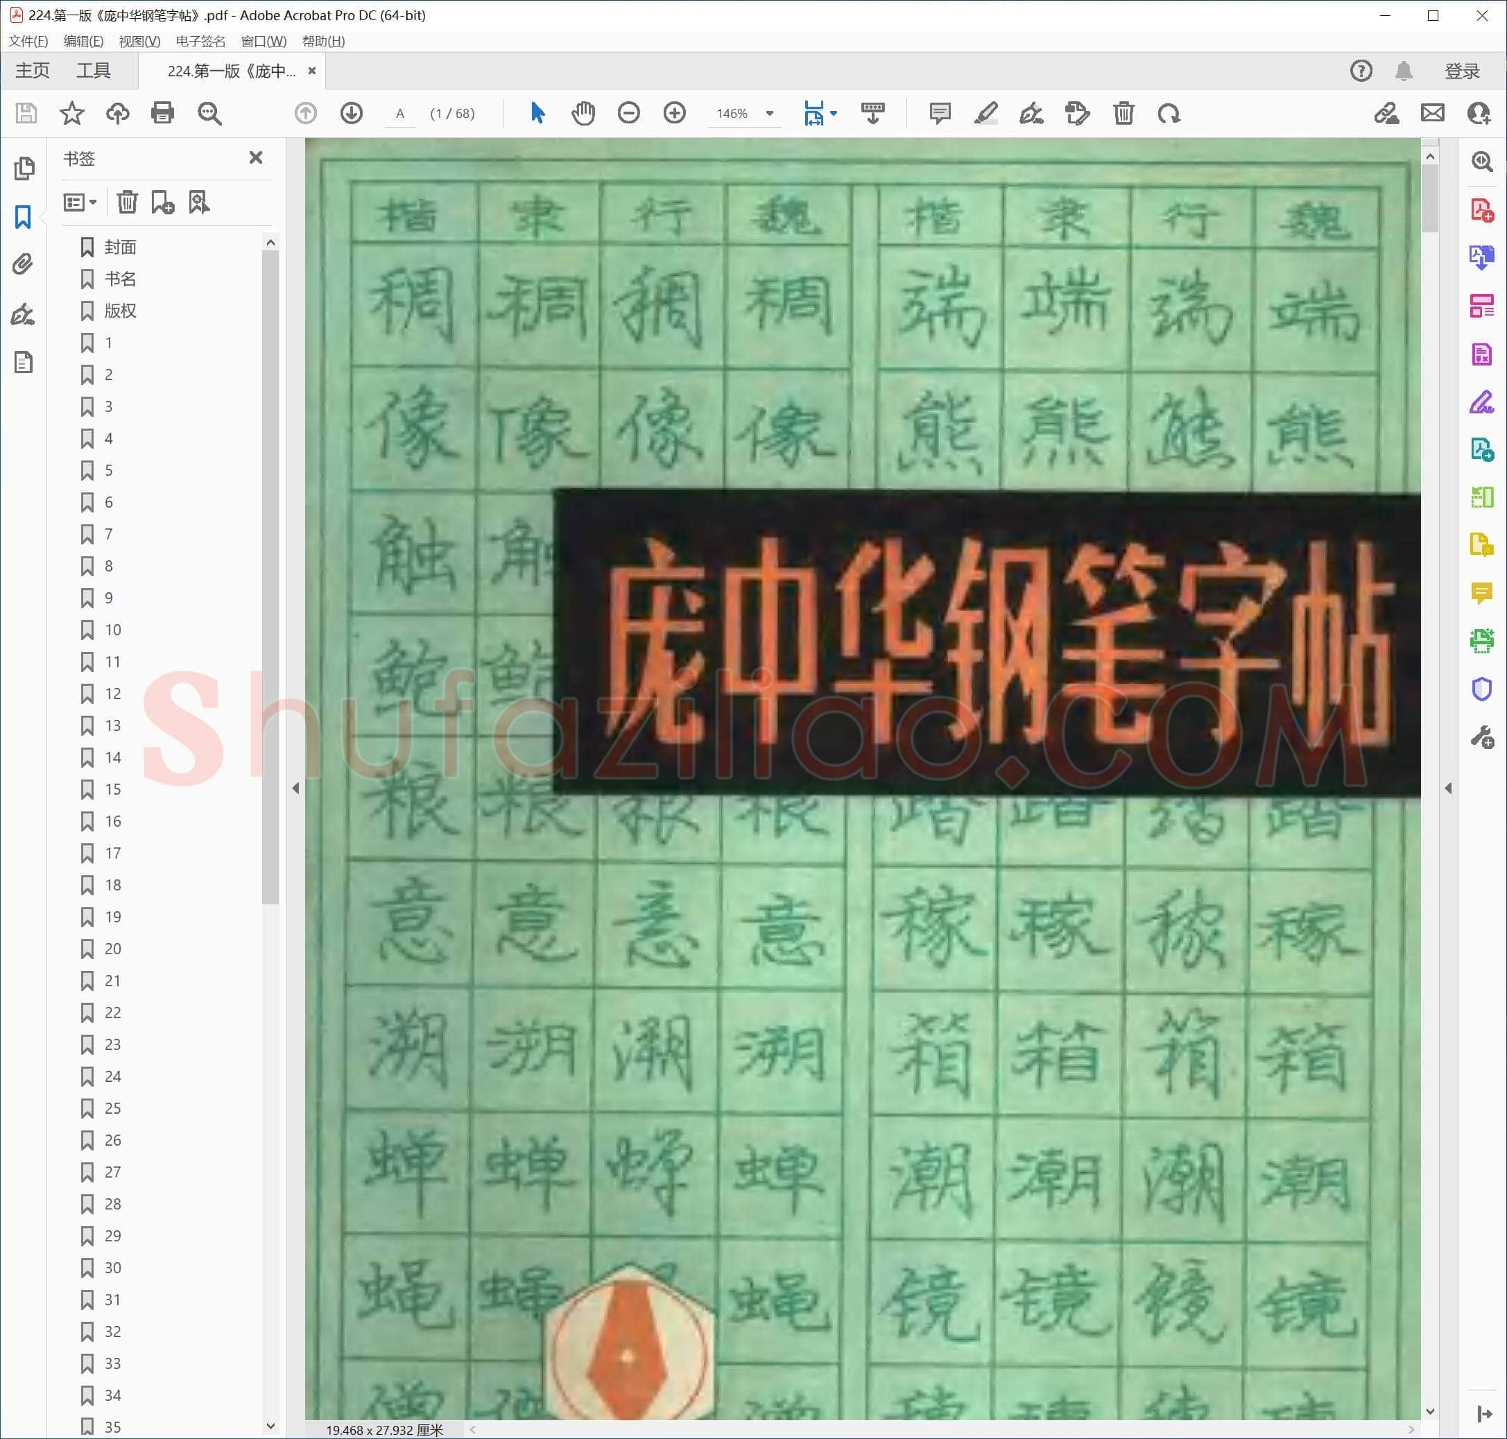The width and height of the screenshot is (1507, 1439).
Task: Add document to favorites with star icon
Action: pos(72,114)
